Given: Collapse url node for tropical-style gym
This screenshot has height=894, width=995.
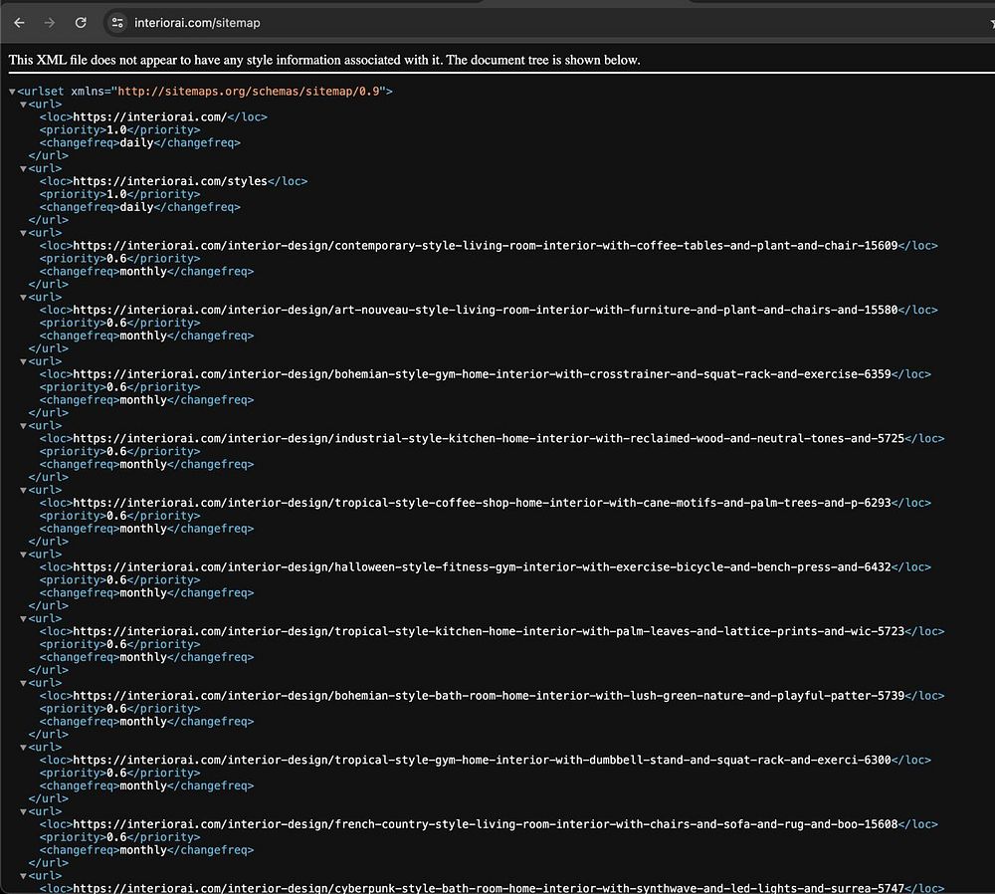Looking at the screenshot, I should click(24, 748).
